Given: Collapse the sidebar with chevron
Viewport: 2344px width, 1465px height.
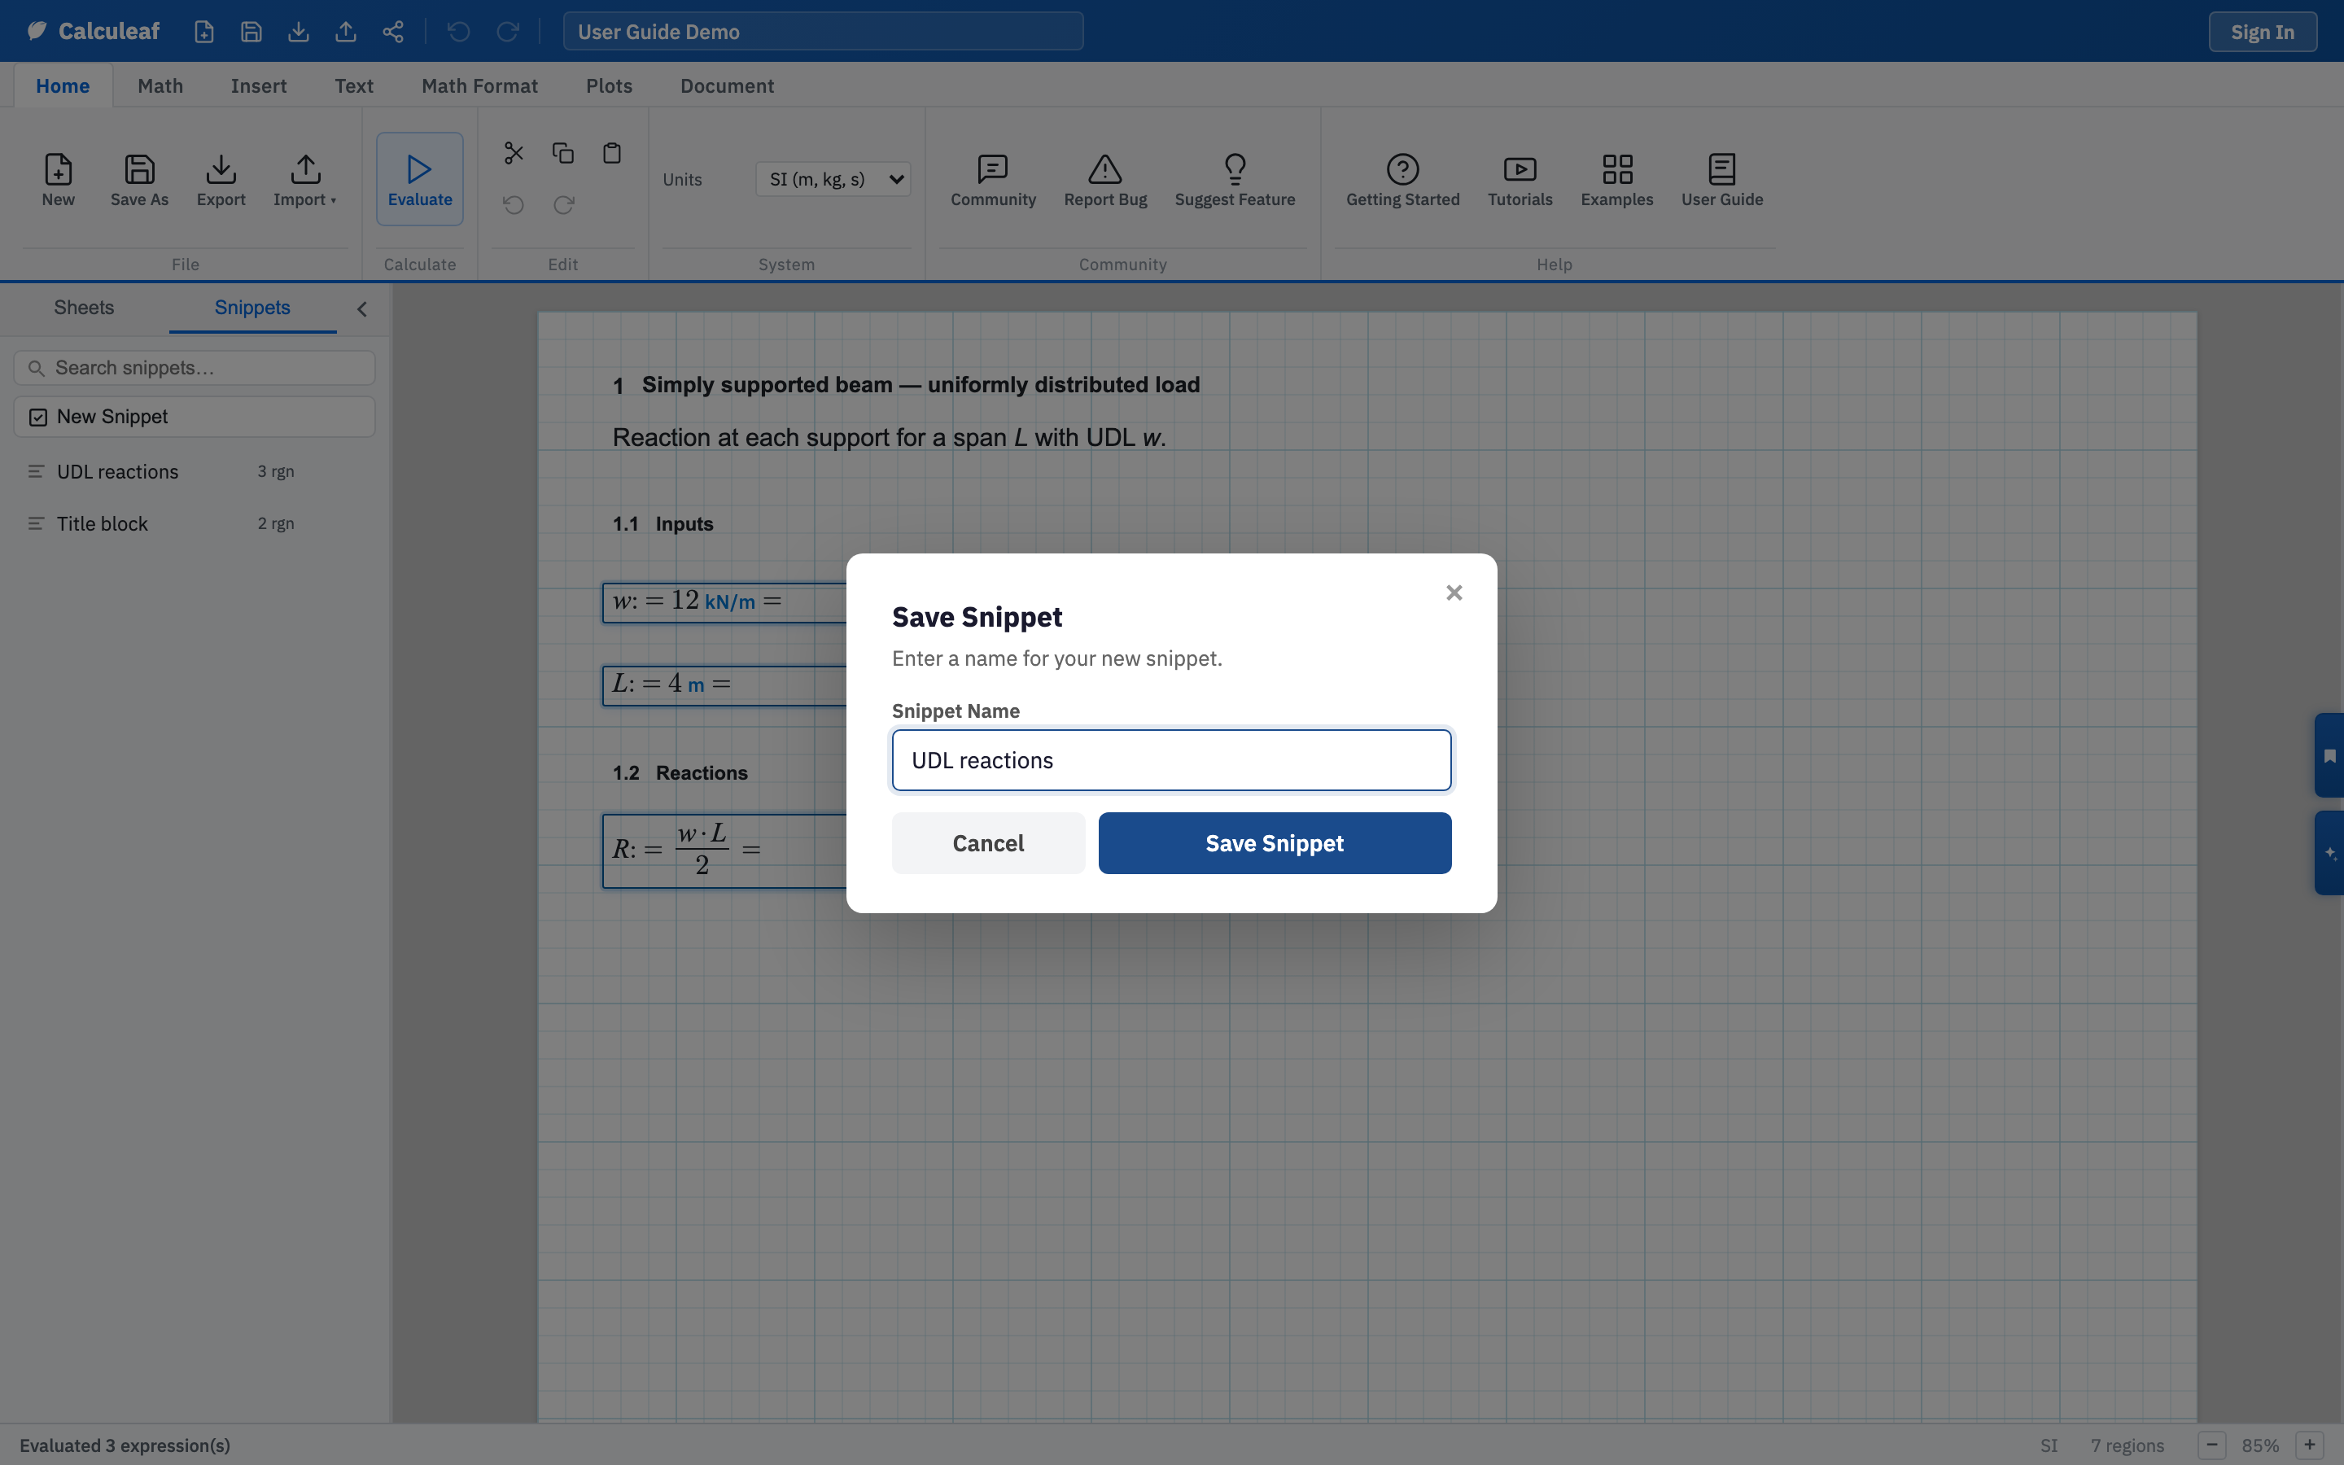Looking at the screenshot, I should 362,309.
